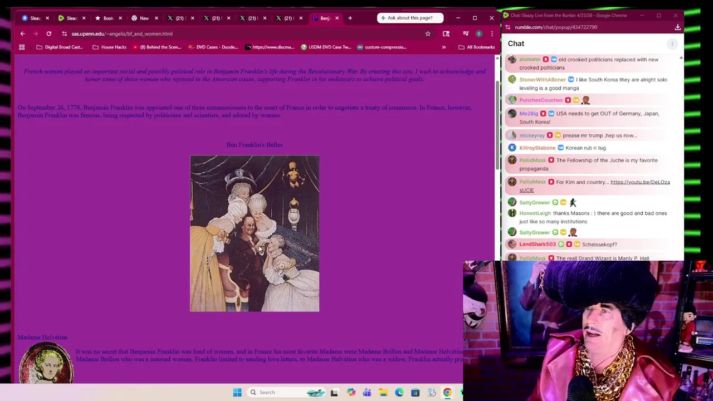Open Microsoft Teams taskbar icon
Image resolution: width=713 pixels, height=401 pixels.
point(367,392)
